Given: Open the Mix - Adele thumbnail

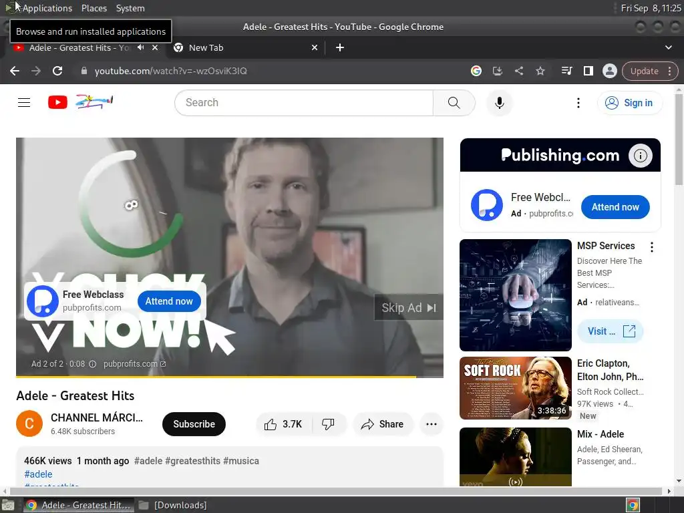Looking at the screenshot, I should [x=515, y=457].
